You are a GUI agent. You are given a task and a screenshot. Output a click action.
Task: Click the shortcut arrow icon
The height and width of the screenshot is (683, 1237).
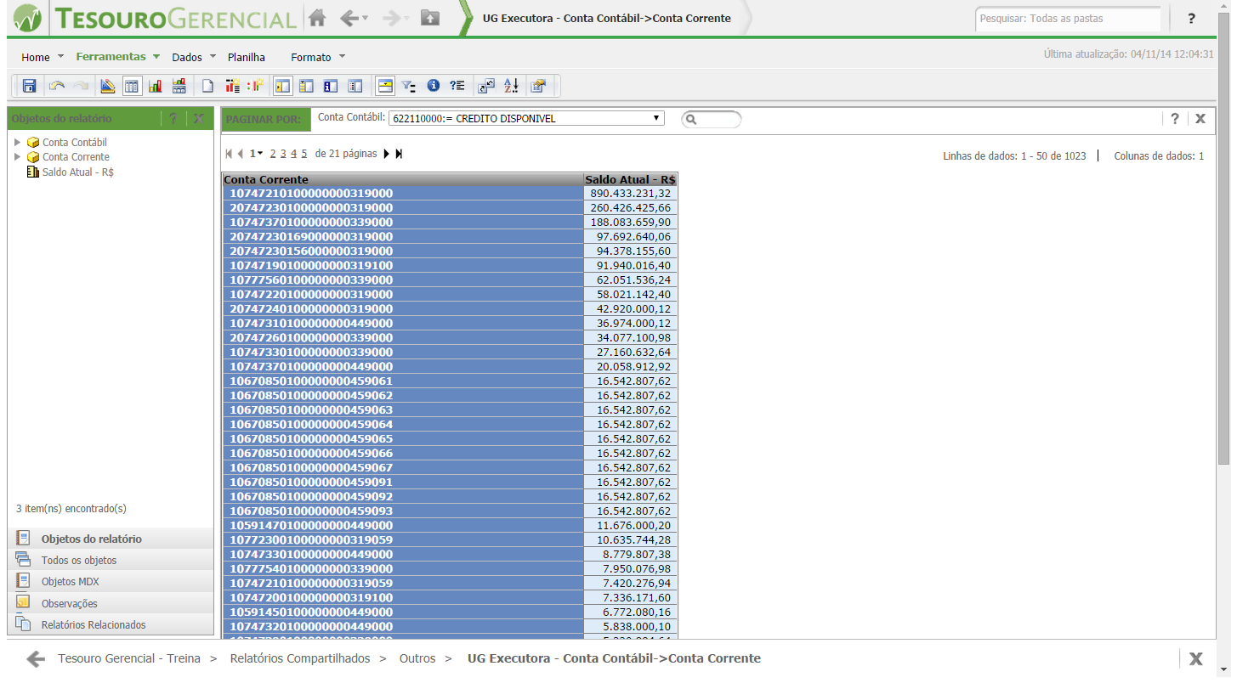(x=487, y=86)
